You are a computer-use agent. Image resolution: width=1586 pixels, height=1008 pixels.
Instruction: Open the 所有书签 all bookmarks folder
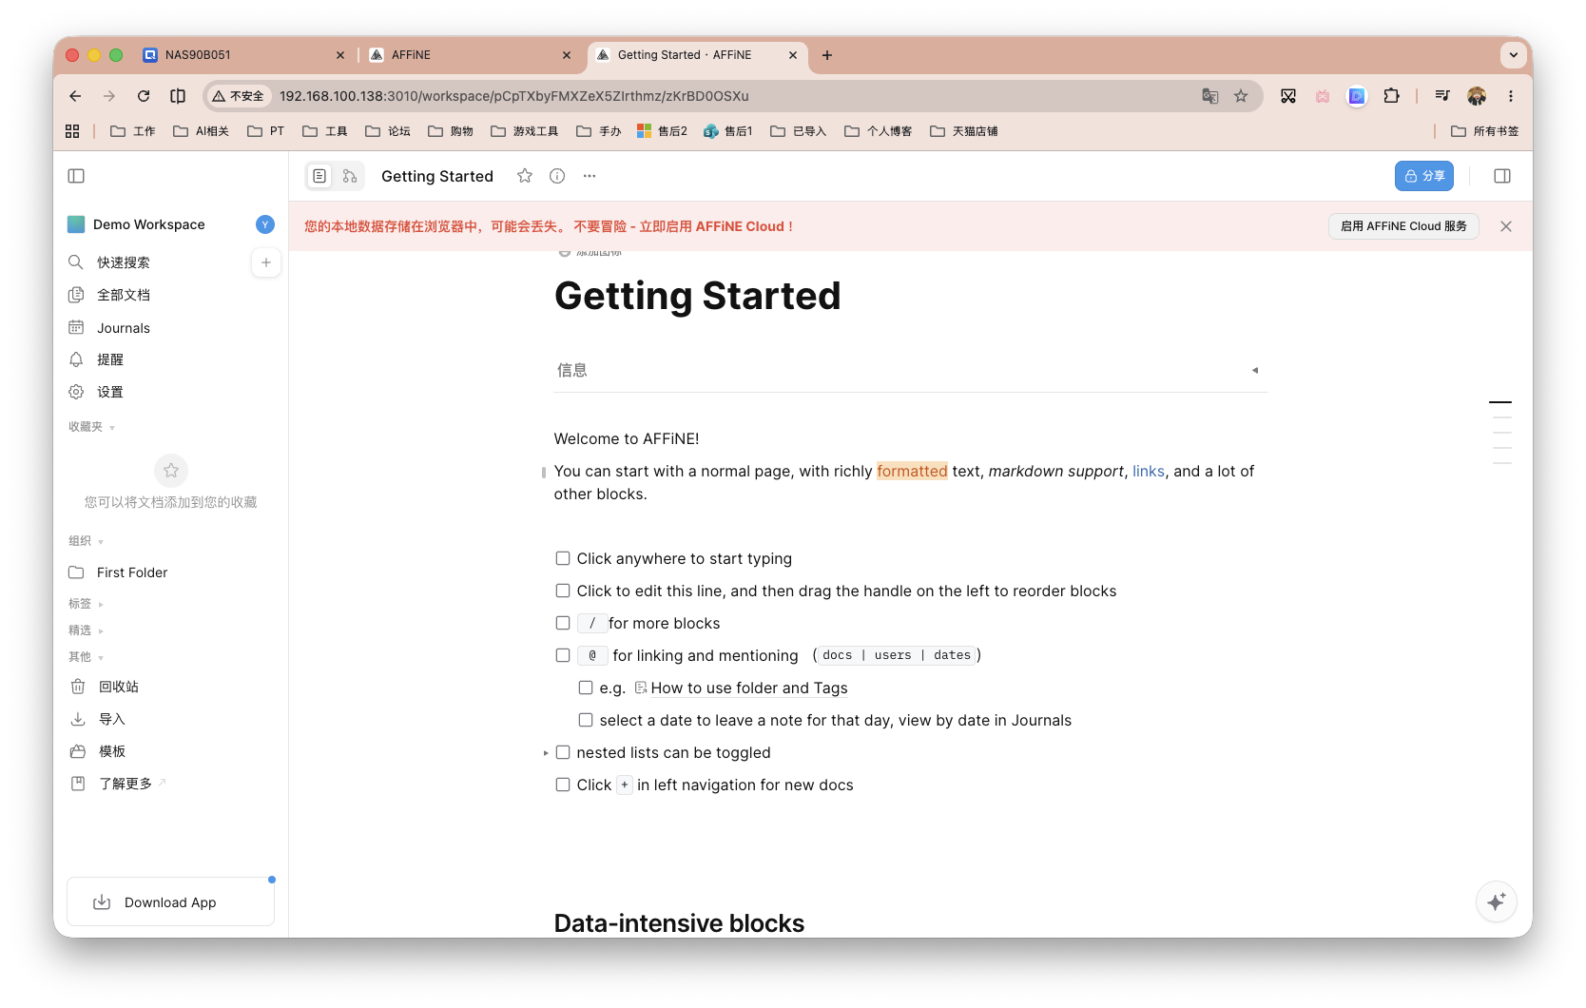[x=1485, y=131]
